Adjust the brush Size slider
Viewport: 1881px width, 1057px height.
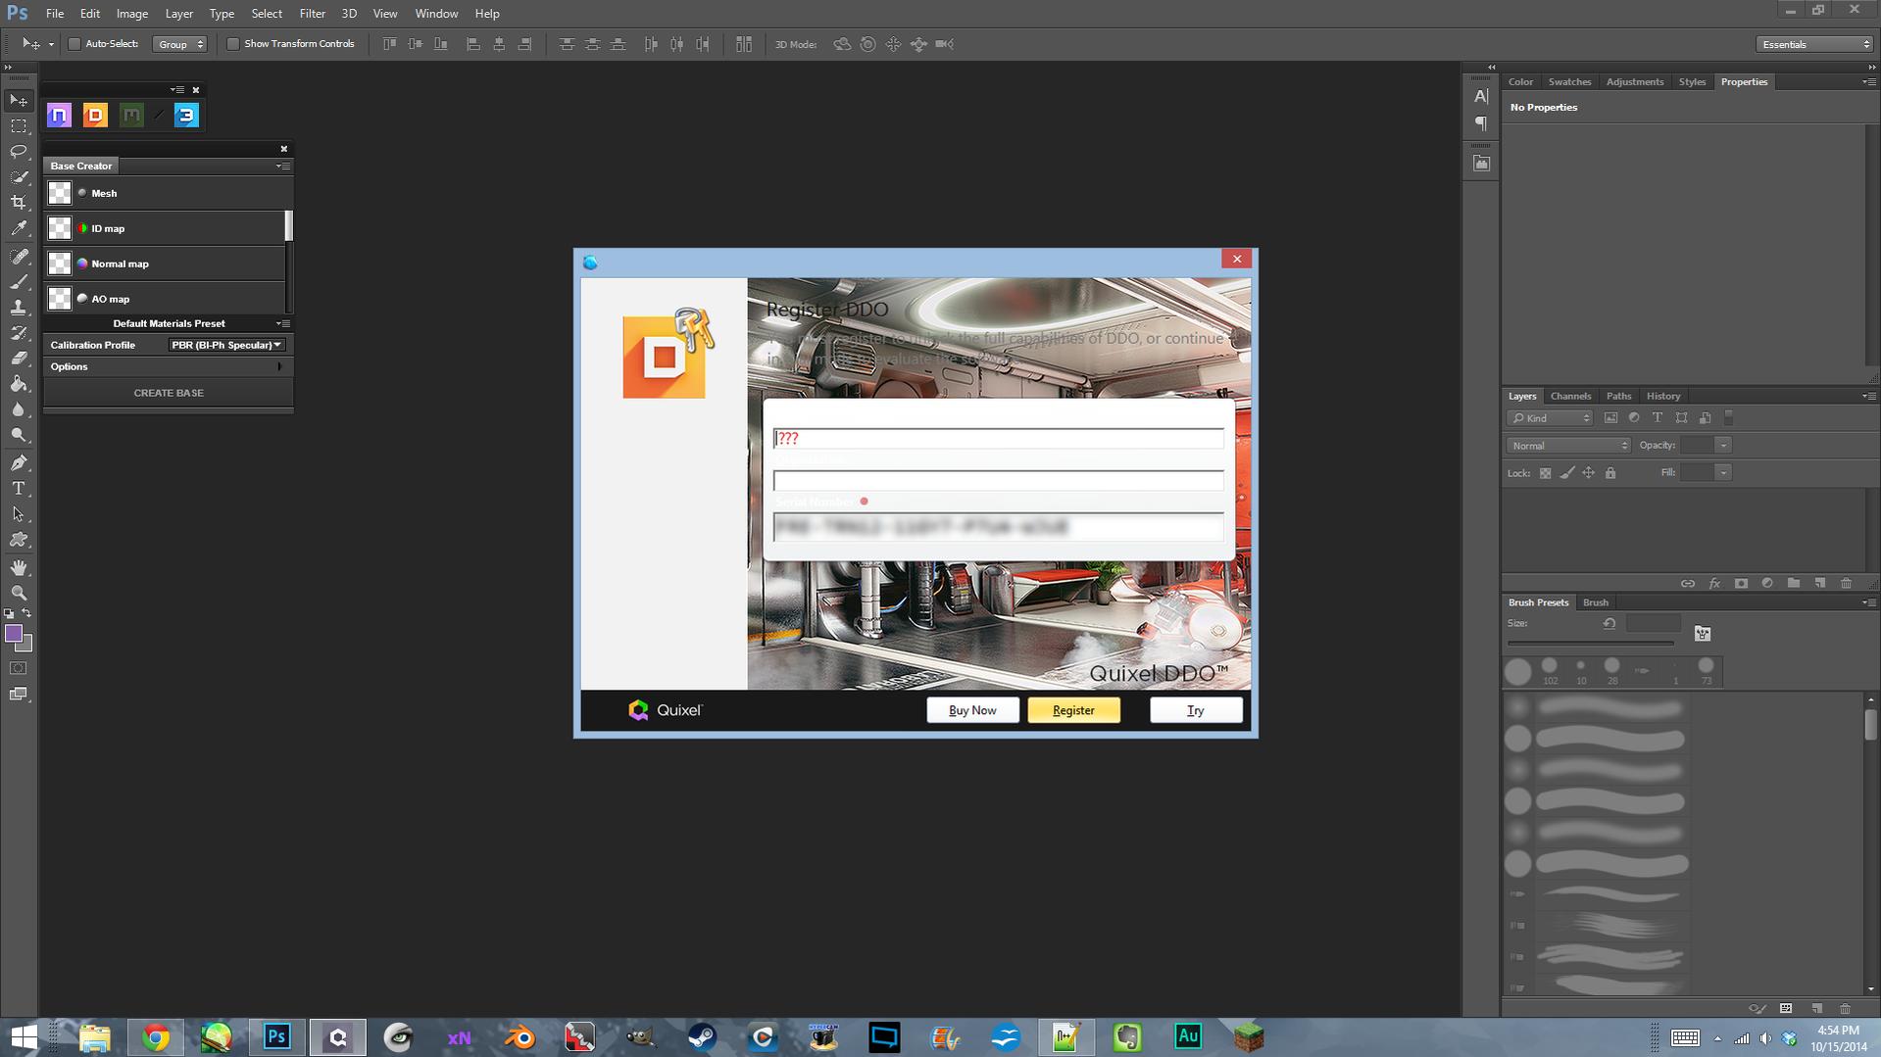(1591, 644)
